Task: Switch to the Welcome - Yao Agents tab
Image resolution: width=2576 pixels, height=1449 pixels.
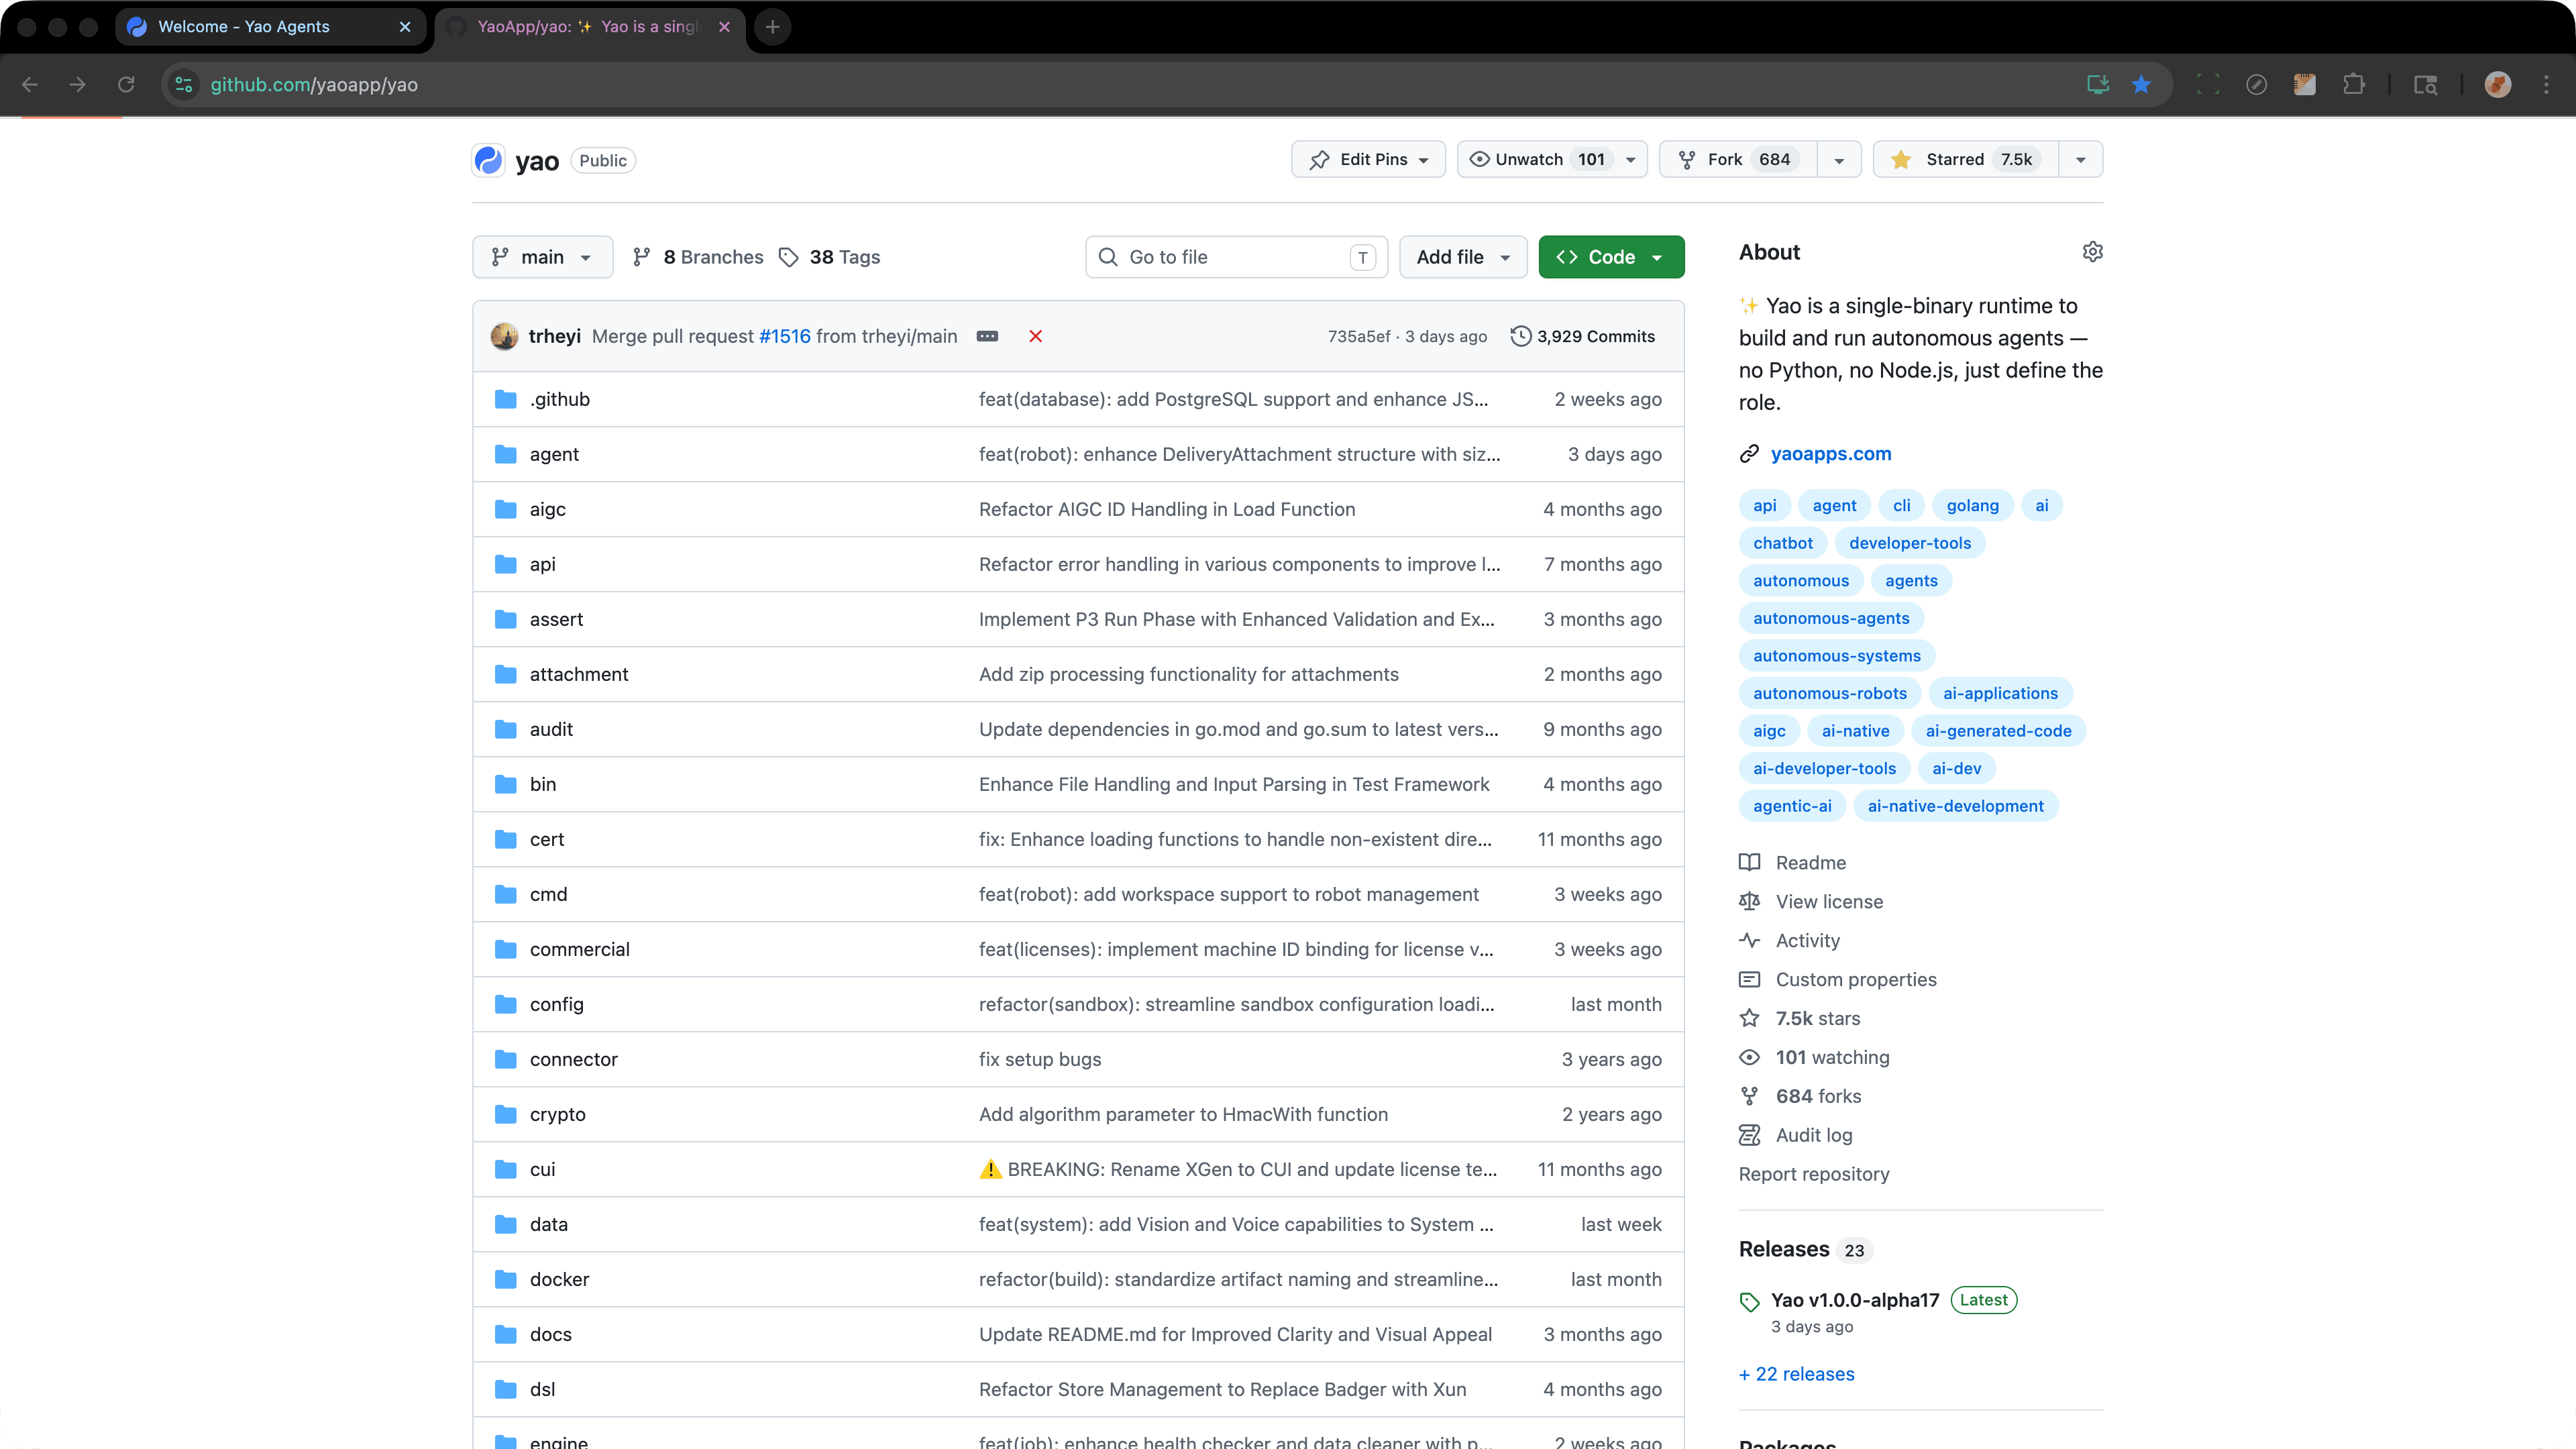Action: coord(270,27)
